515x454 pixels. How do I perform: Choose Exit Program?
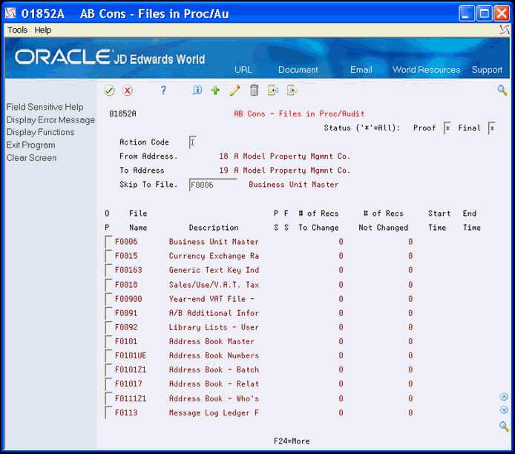pos(31,145)
